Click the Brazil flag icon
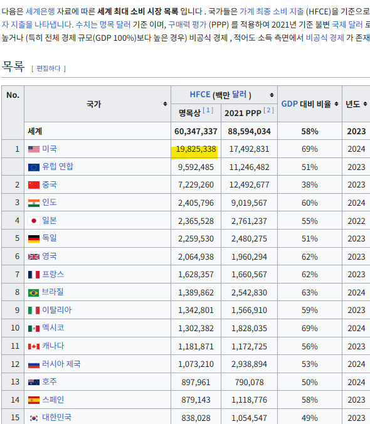The width and height of the screenshot is (370, 424). 34,292
